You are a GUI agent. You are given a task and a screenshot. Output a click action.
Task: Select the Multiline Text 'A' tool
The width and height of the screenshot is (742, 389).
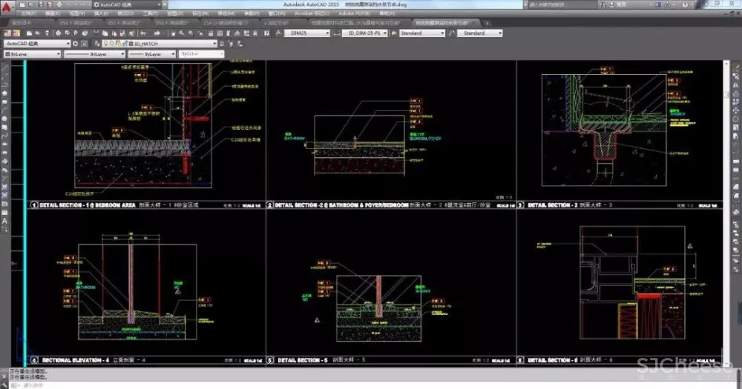tap(4, 221)
